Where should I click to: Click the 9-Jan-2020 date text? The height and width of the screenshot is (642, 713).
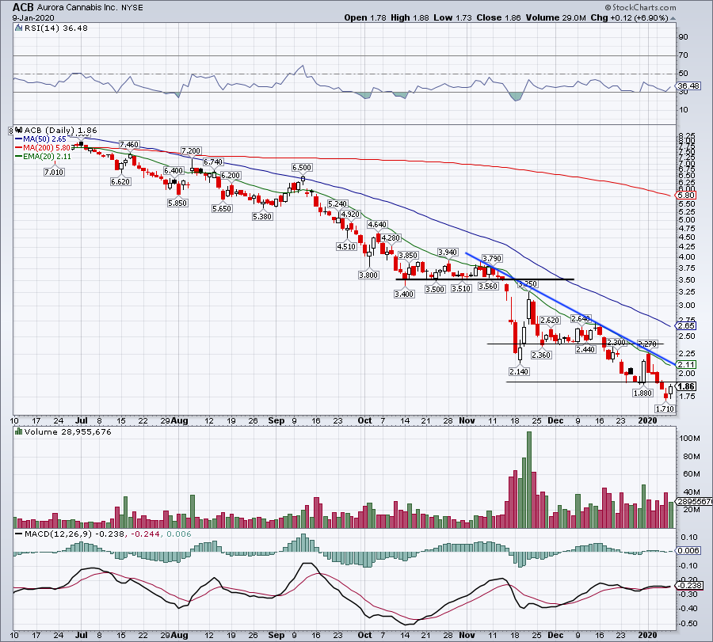[33, 18]
